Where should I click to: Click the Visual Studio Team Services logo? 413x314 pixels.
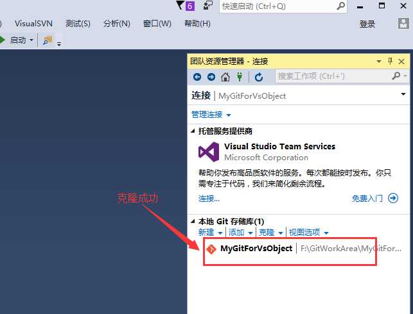coord(208,152)
